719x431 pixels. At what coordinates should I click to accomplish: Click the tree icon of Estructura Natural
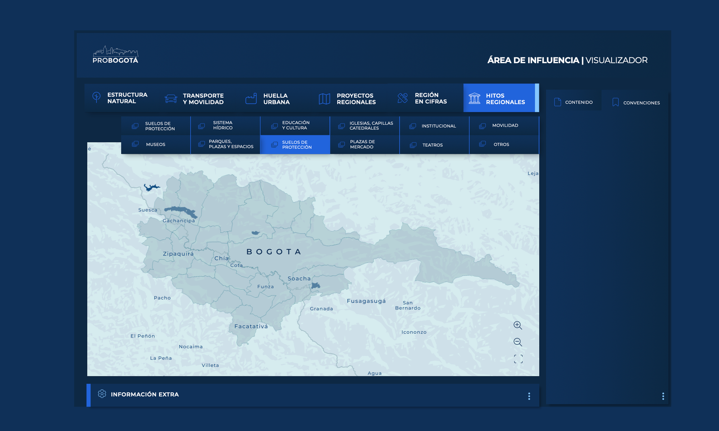tap(96, 97)
